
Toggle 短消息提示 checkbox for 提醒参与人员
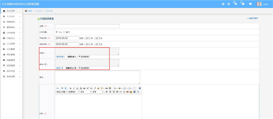click(79, 68)
